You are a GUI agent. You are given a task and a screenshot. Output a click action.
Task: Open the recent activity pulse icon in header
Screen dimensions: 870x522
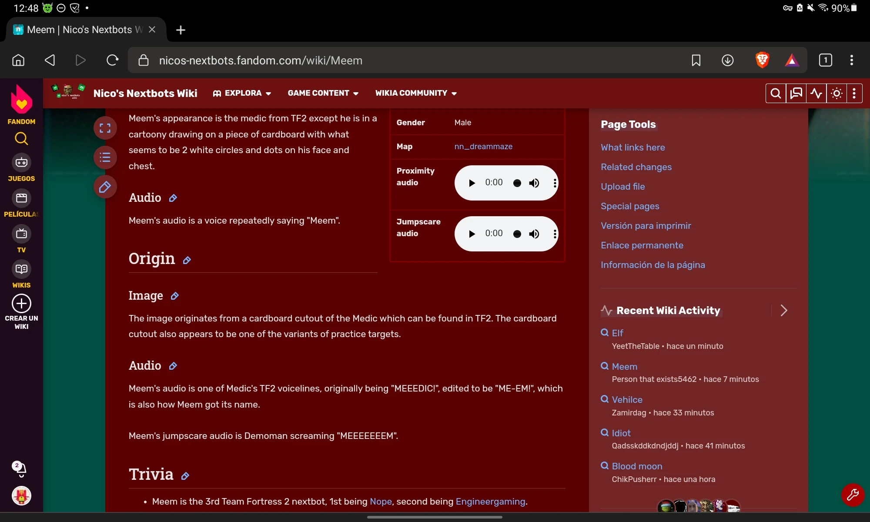[x=816, y=94]
